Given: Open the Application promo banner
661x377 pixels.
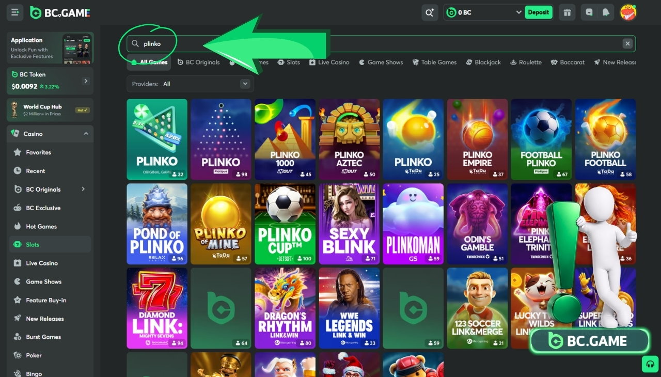Looking at the screenshot, I should click(x=50, y=49).
